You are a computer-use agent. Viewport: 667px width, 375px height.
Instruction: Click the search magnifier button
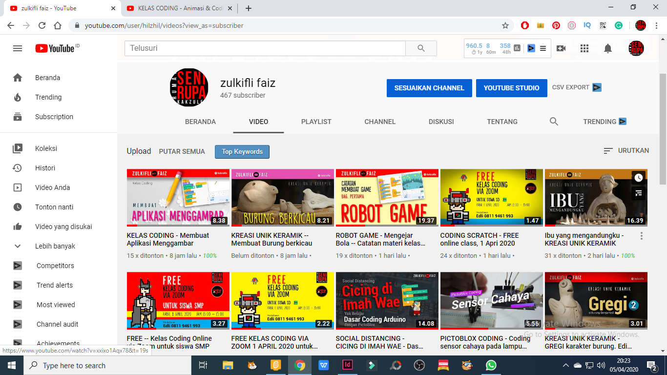tap(421, 48)
